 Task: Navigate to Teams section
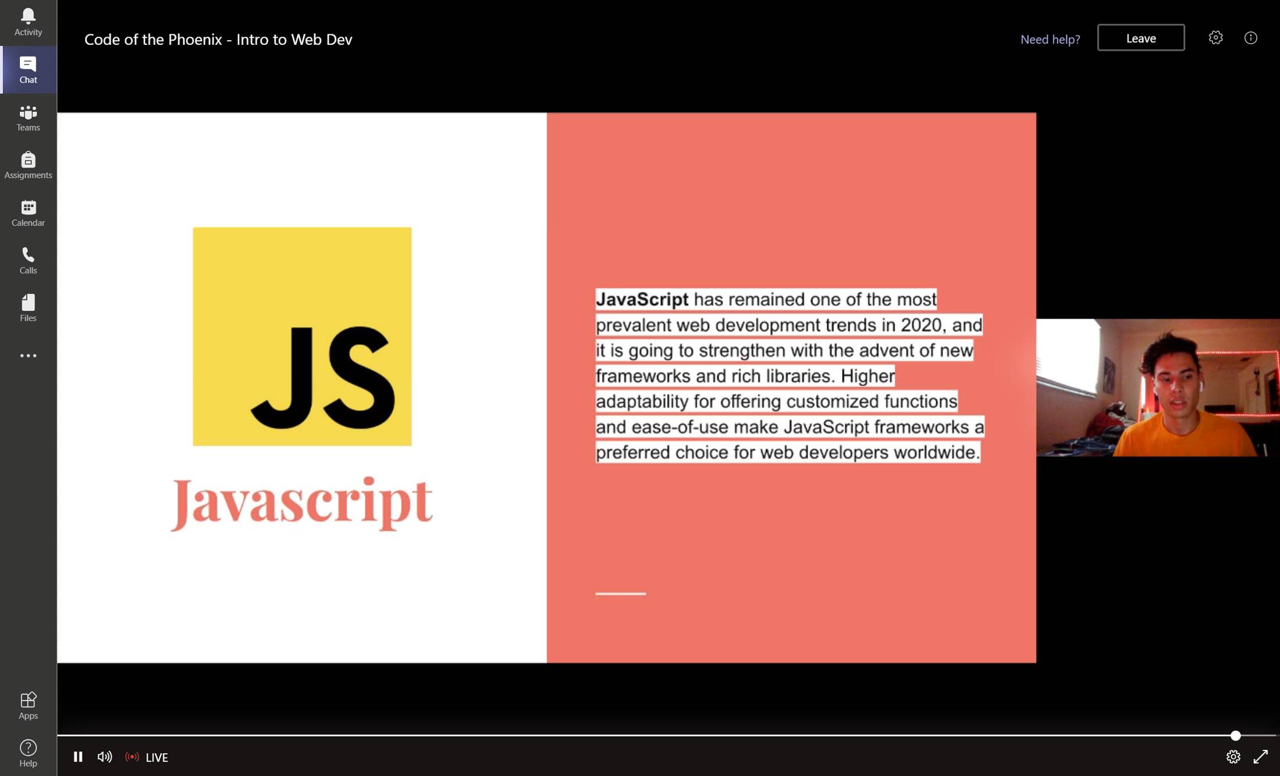pos(27,117)
